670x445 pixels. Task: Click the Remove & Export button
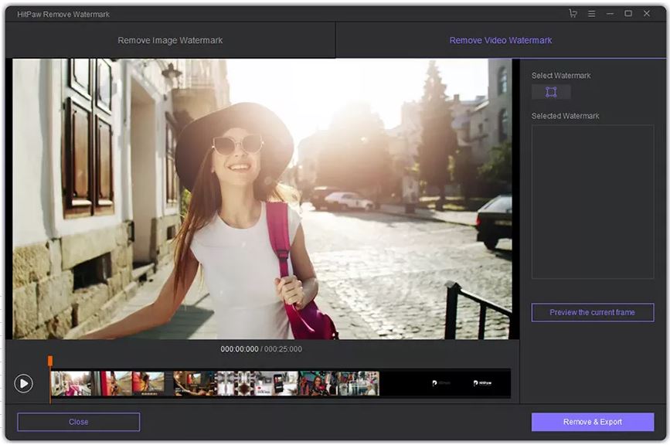pyautogui.click(x=592, y=422)
